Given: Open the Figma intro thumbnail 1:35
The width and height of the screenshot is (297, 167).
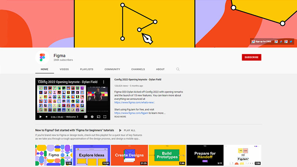Looking at the screenshot, I should pyautogui.click(x=54, y=155).
